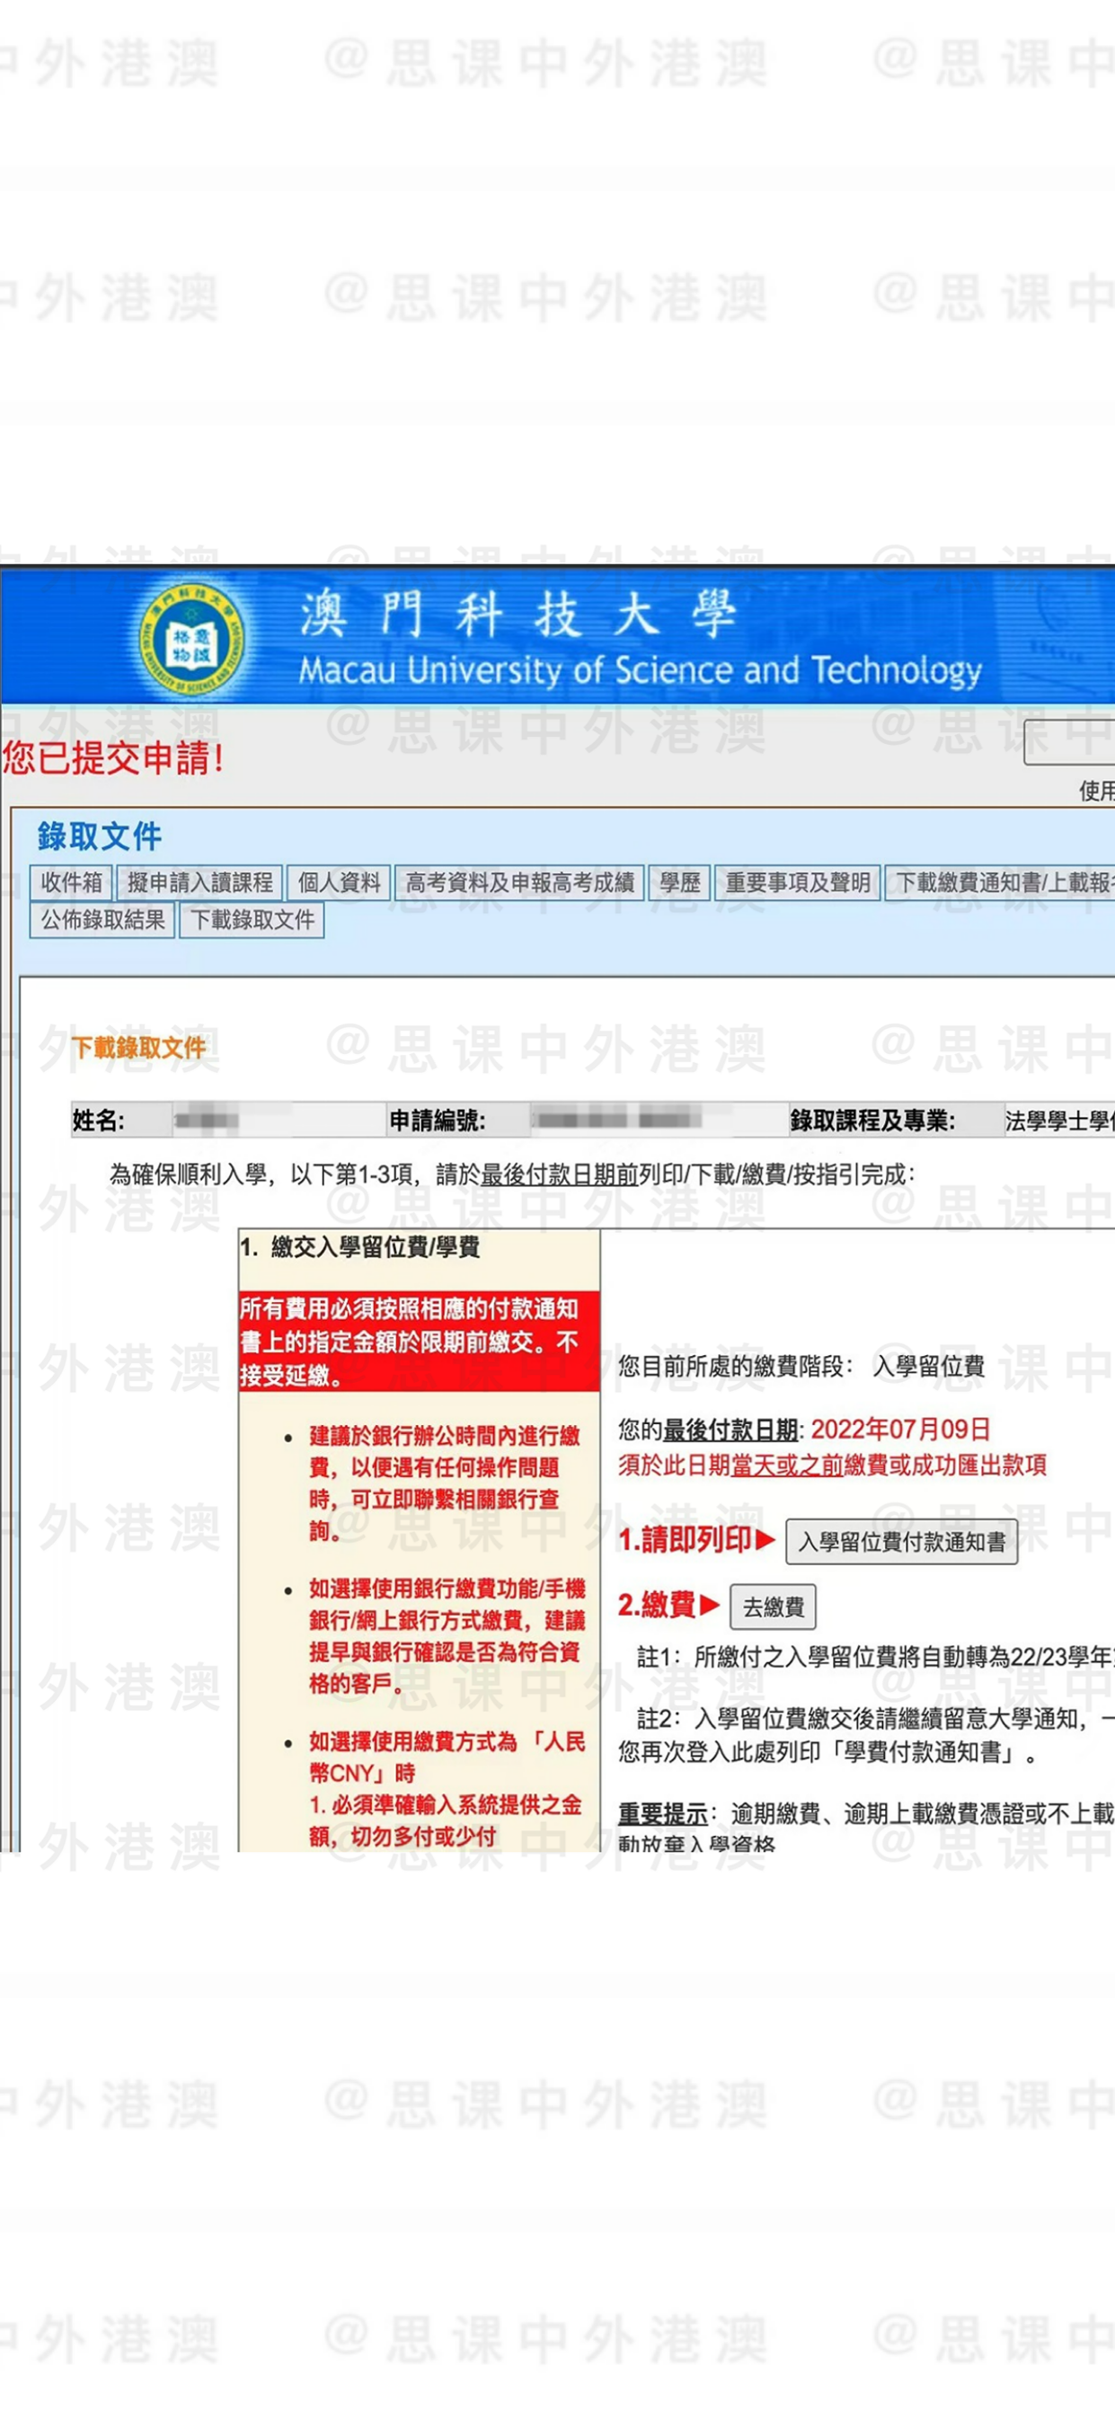Open the 個人資料 tab
This screenshot has height=2418, width=1115.
tap(339, 882)
